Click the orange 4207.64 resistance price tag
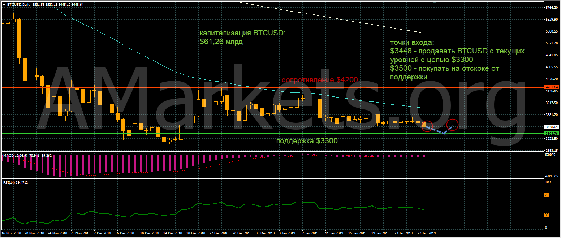This screenshot has height=238, width=561. tap(551, 87)
